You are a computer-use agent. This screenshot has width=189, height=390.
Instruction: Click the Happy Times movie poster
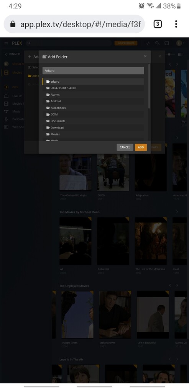(x=77, y=315)
